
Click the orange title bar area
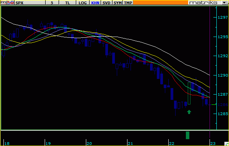(x=161, y=3)
